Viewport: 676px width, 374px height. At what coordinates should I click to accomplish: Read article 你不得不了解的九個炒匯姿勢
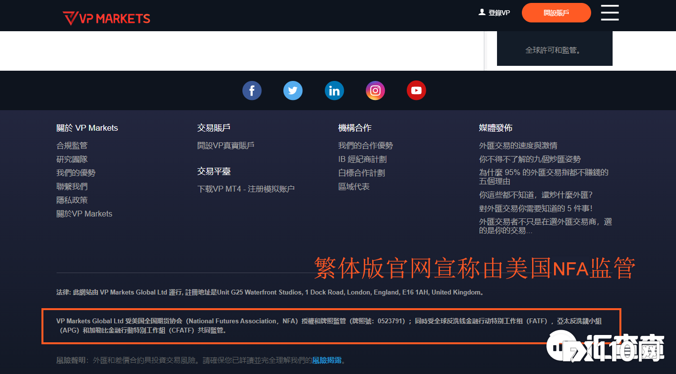tap(530, 159)
